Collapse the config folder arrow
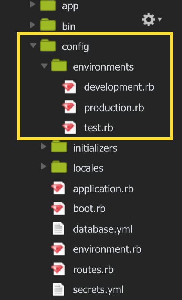This screenshot has height=300, width=182. pyautogui.click(x=33, y=45)
